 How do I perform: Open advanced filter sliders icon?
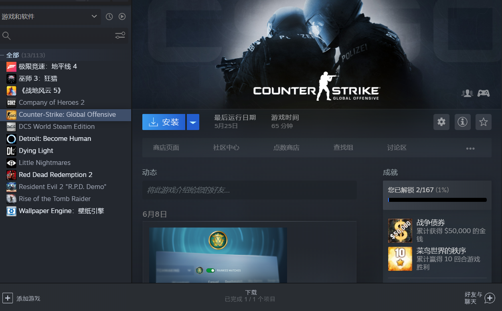tap(120, 36)
